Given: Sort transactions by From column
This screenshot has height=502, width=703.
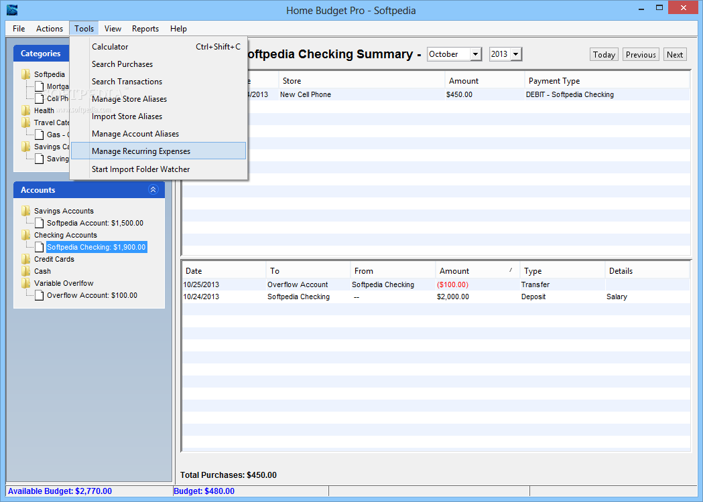Looking at the screenshot, I should tap(393, 271).
